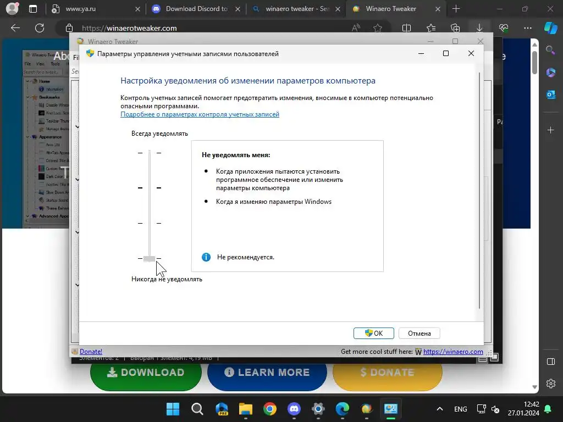Open Settings gear from taskbar
This screenshot has width=563, height=422.
tap(318, 409)
